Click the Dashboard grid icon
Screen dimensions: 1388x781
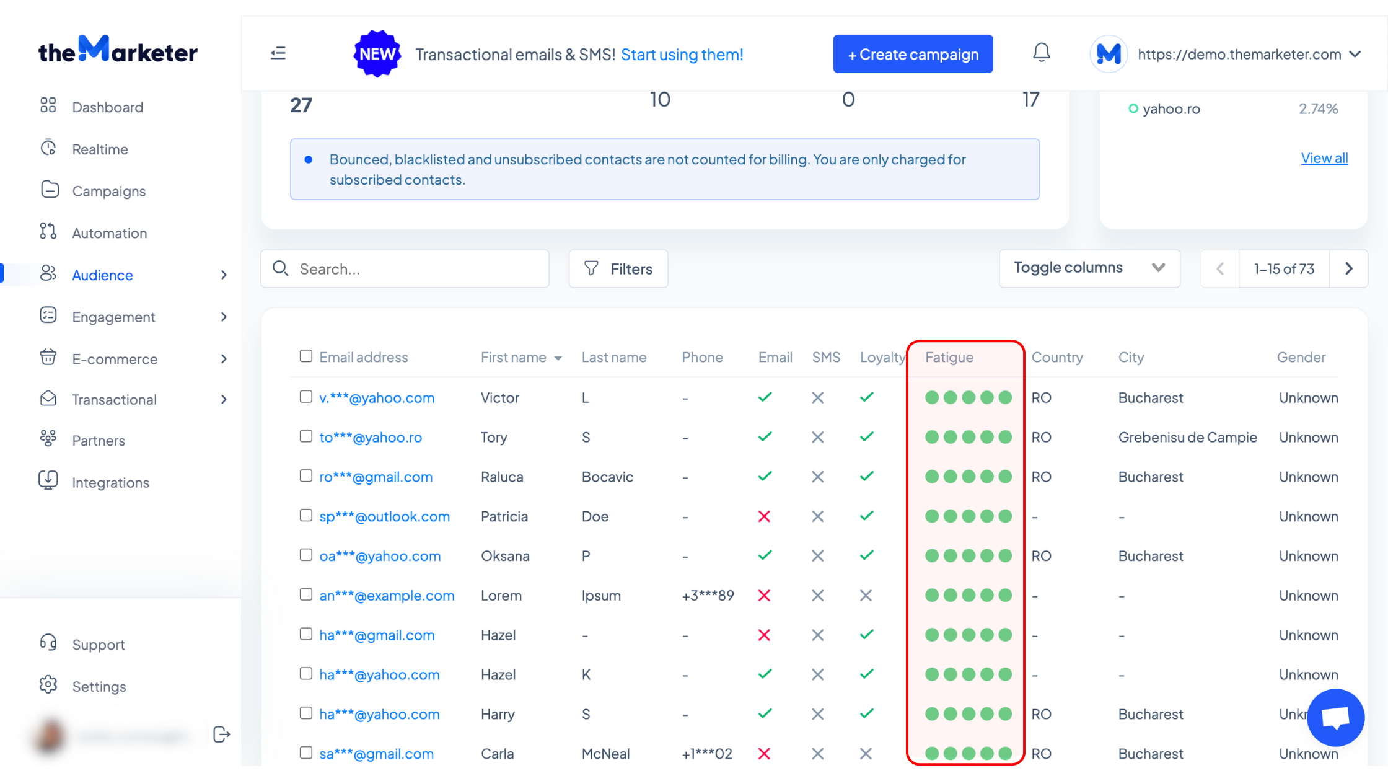coord(48,105)
